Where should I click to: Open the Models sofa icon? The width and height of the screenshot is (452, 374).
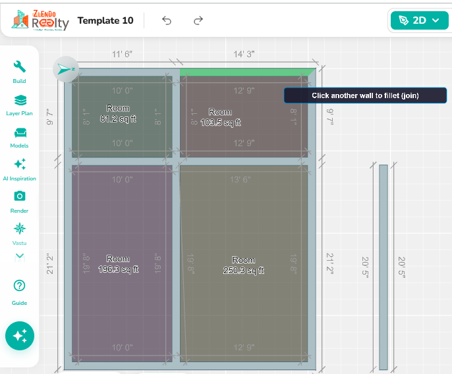pyautogui.click(x=20, y=133)
